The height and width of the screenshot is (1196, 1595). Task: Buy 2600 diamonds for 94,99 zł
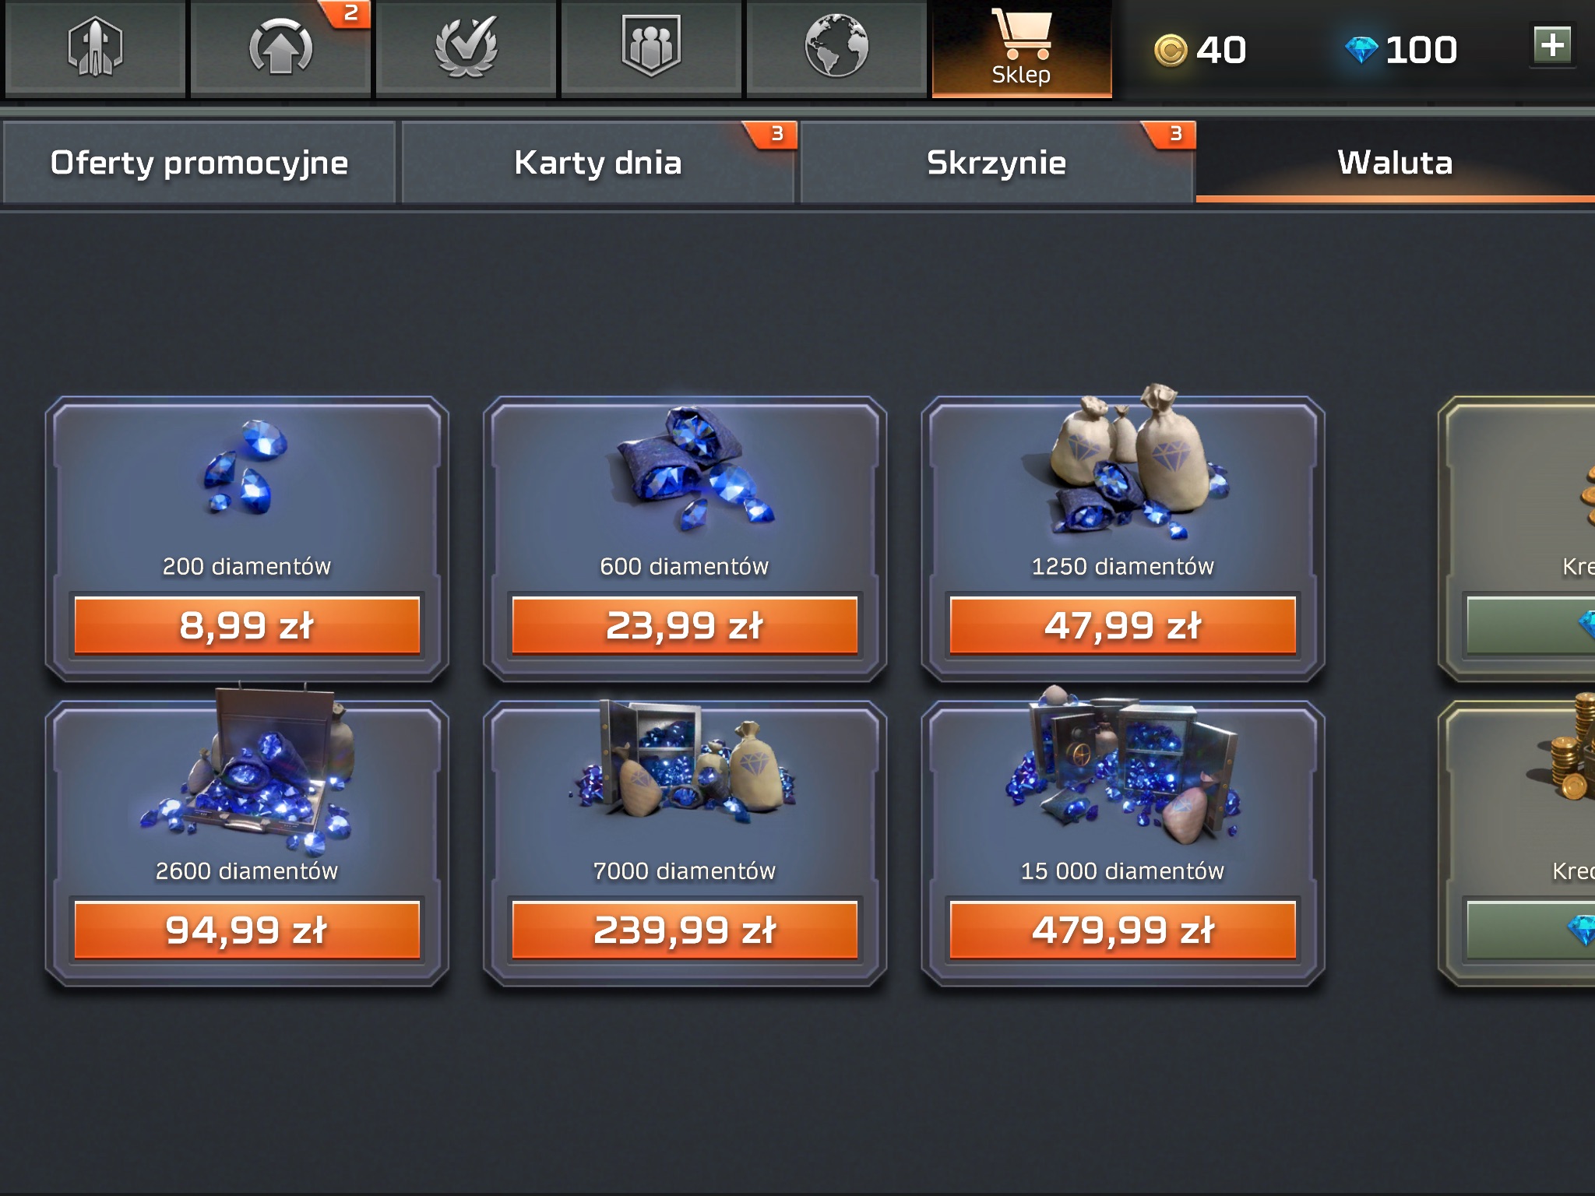(x=247, y=930)
